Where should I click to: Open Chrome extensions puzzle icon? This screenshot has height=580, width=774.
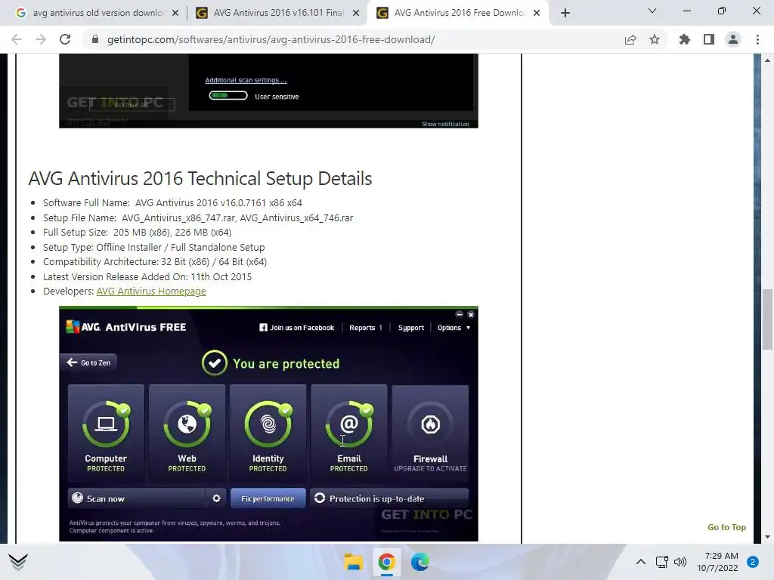pos(685,39)
